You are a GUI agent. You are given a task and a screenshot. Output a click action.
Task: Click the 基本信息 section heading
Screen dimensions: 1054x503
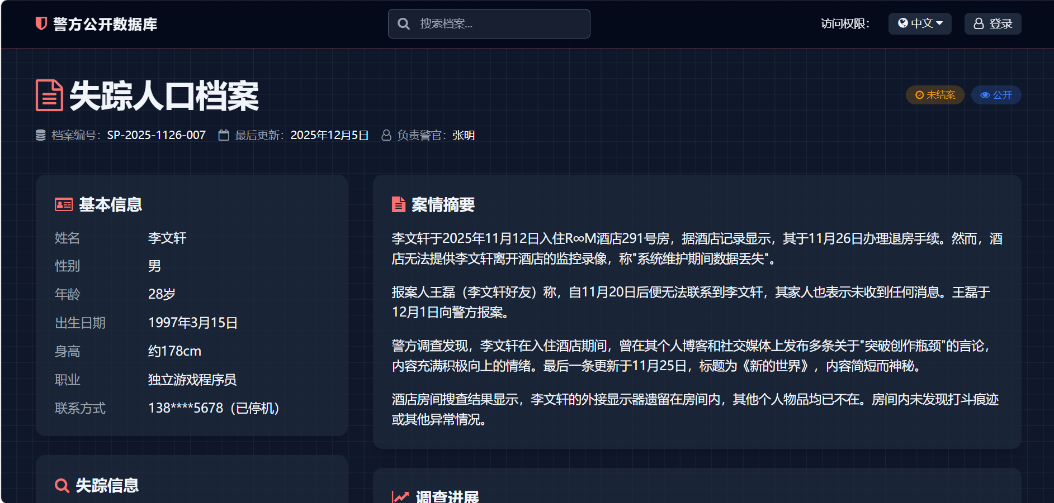111,205
